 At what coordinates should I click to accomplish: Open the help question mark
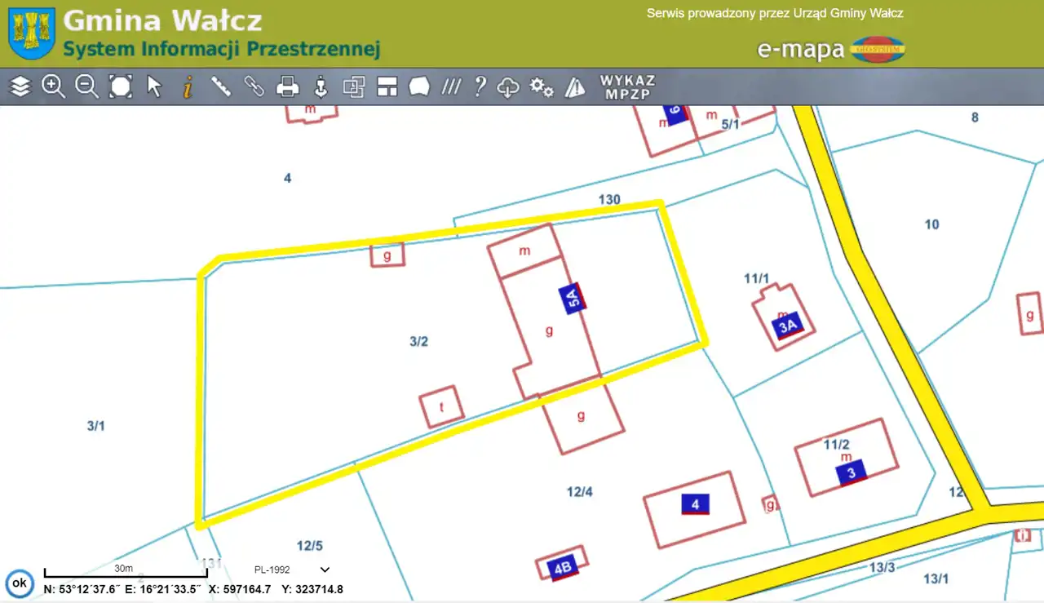480,86
